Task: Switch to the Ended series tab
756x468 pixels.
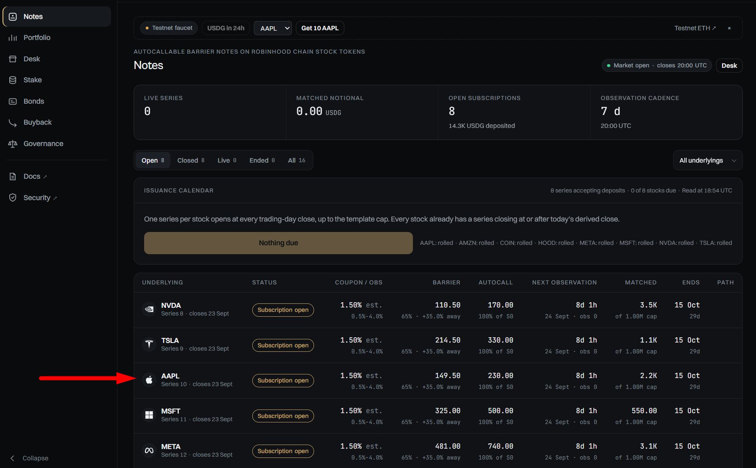Action: (262, 161)
